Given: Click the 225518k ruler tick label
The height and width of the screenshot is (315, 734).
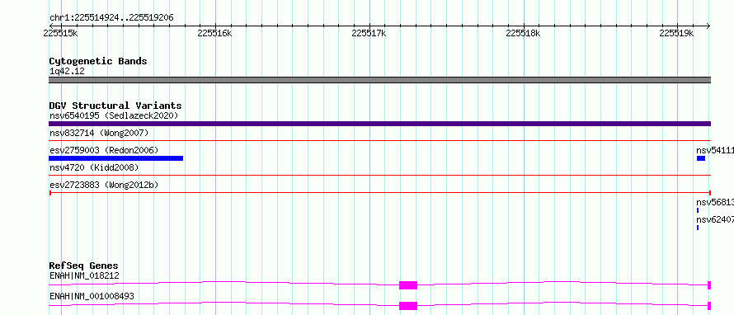Looking at the screenshot, I should (524, 34).
